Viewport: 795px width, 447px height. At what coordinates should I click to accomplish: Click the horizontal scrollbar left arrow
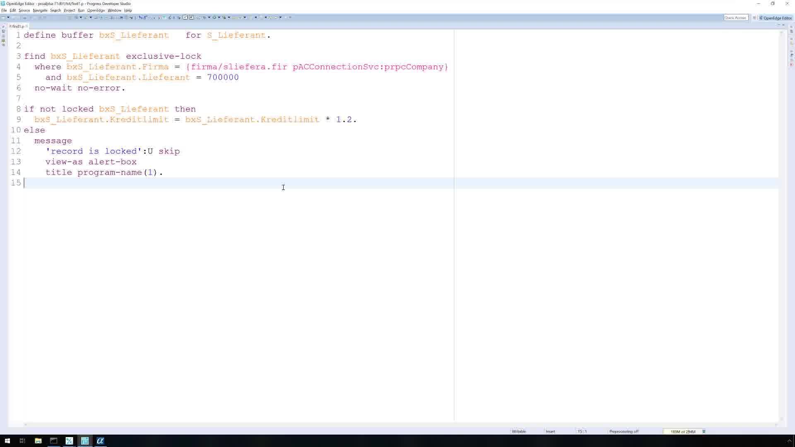[26, 424]
